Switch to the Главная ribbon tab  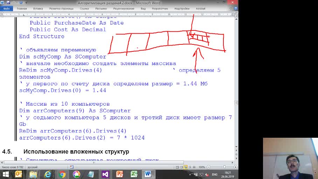click(22, 9)
